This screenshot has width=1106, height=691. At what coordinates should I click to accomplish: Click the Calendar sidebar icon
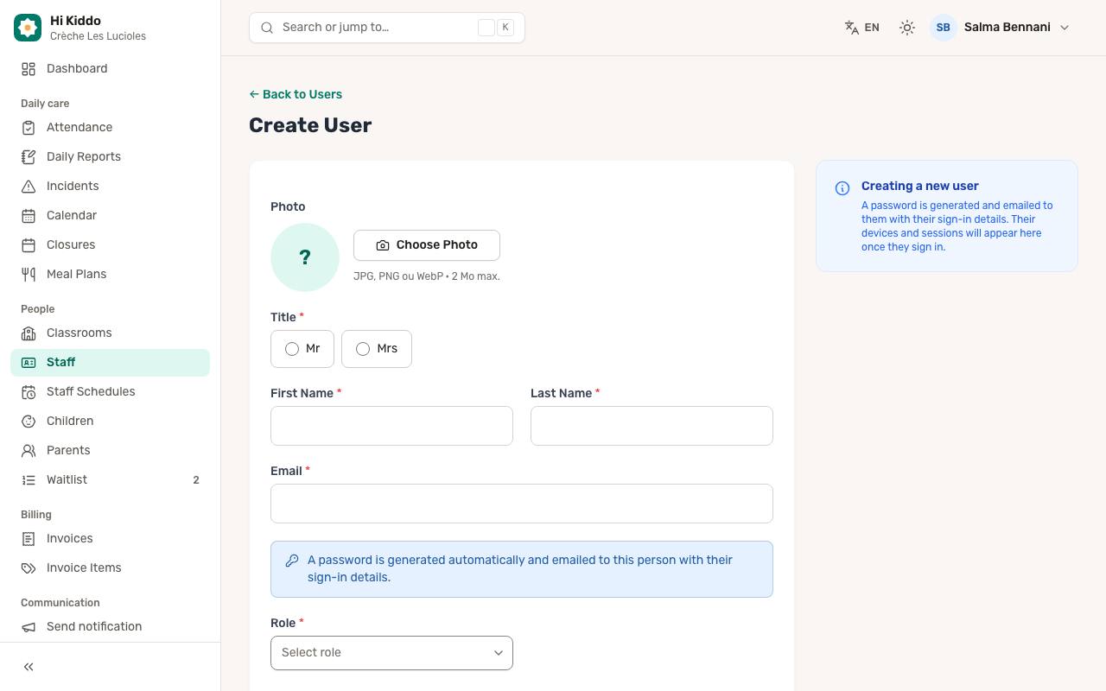pos(29,215)
